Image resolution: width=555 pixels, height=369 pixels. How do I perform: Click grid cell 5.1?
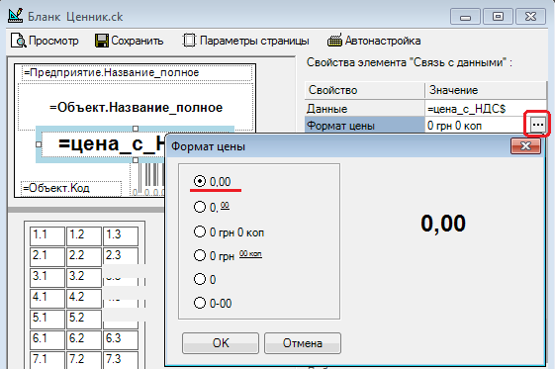point(47,320)
